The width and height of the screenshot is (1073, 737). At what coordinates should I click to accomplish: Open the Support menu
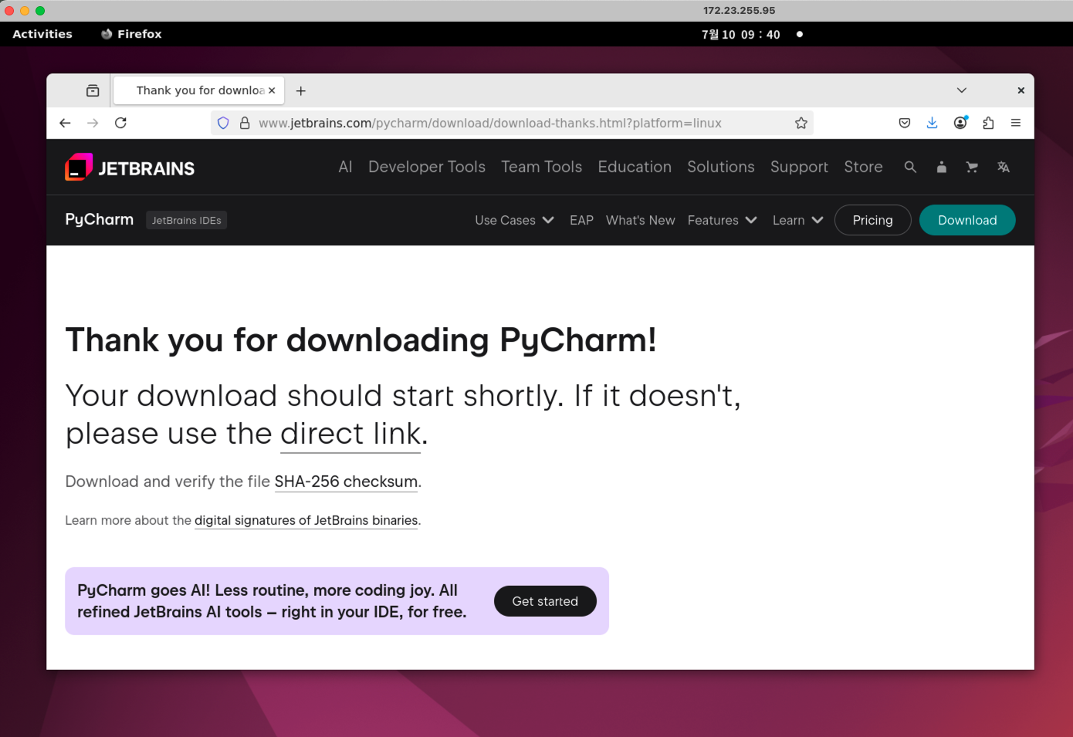799,167
